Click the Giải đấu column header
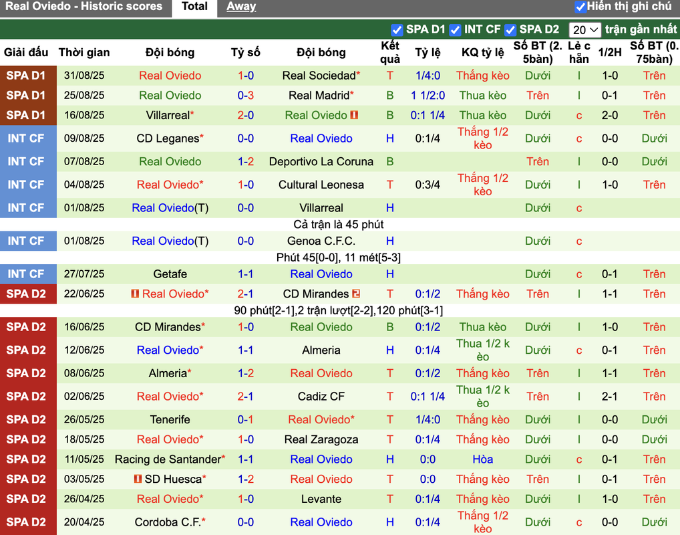 (x=26, y=53)
